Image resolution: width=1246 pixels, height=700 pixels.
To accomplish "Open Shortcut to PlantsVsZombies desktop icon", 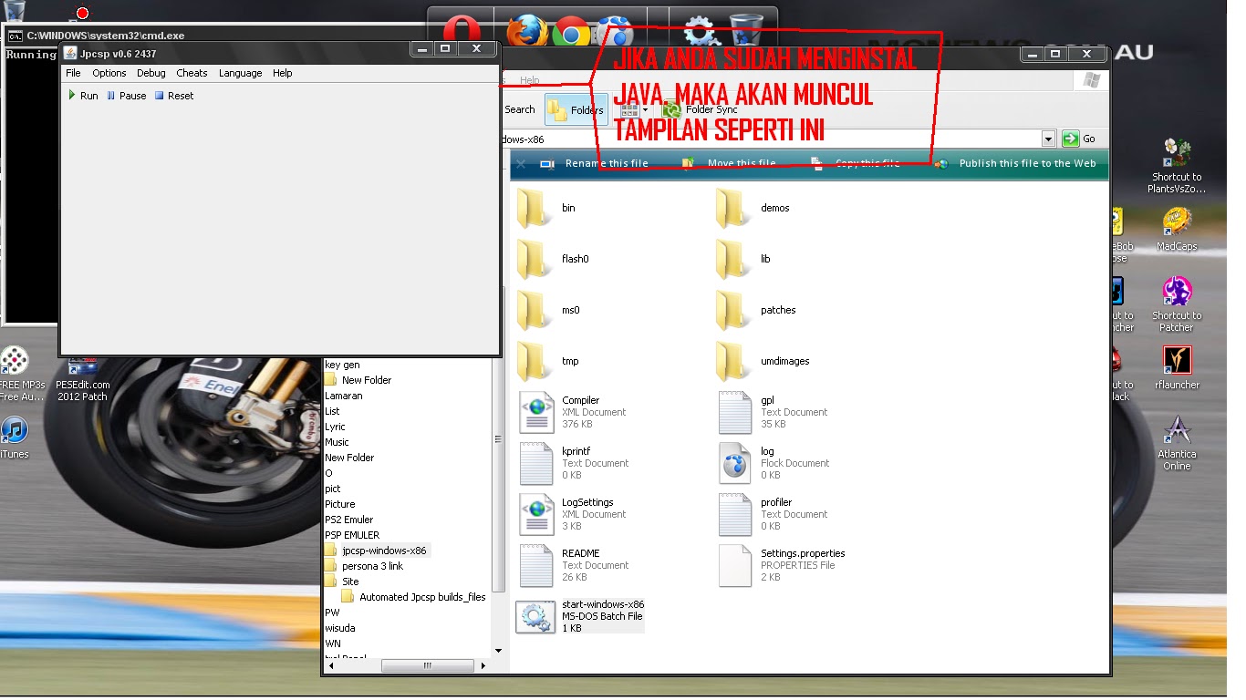I will coord(1177,166).
